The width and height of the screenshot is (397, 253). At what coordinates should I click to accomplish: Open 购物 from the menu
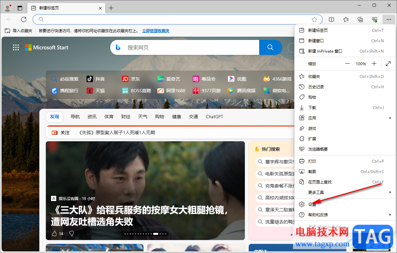345,97
